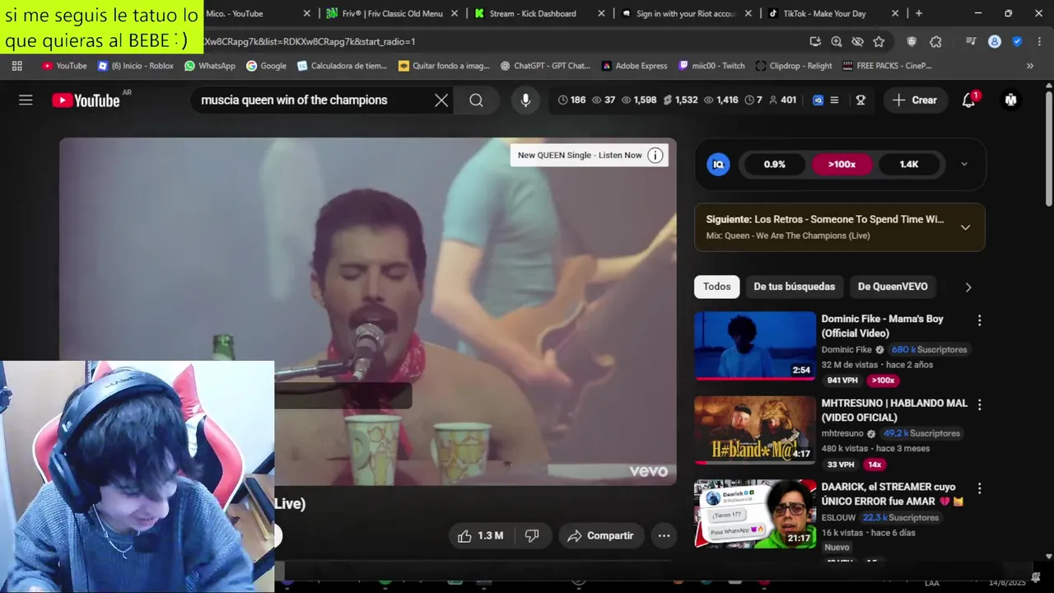Click the zoom magnifier in address bar
Screen dimensions: 1054x593
tap(836, 42)
